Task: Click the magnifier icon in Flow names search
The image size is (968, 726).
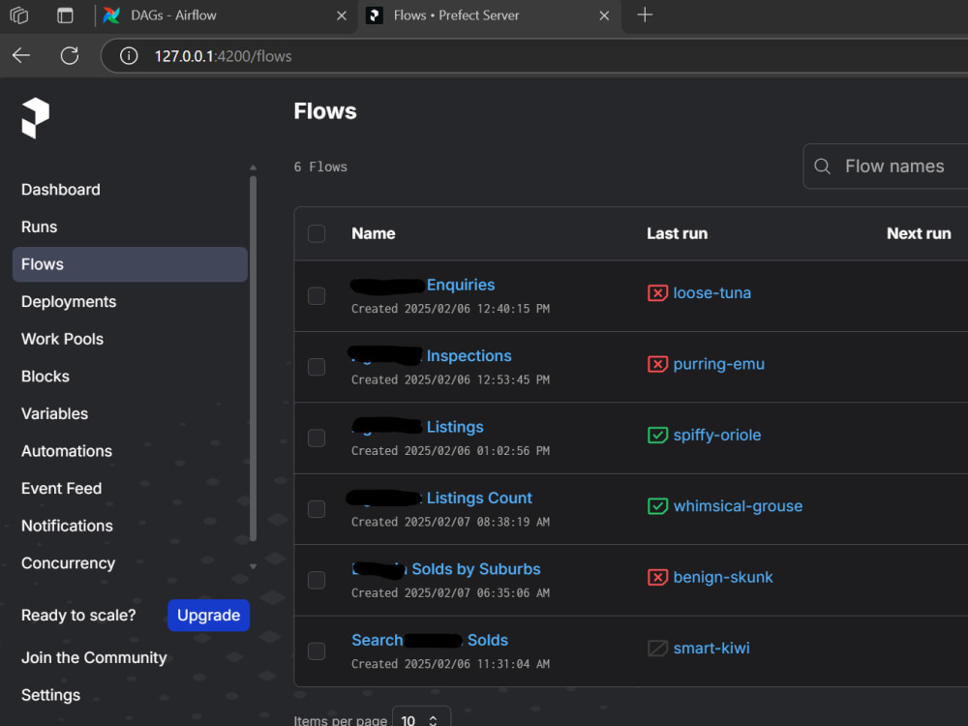Action: click(x=822, y=166)
